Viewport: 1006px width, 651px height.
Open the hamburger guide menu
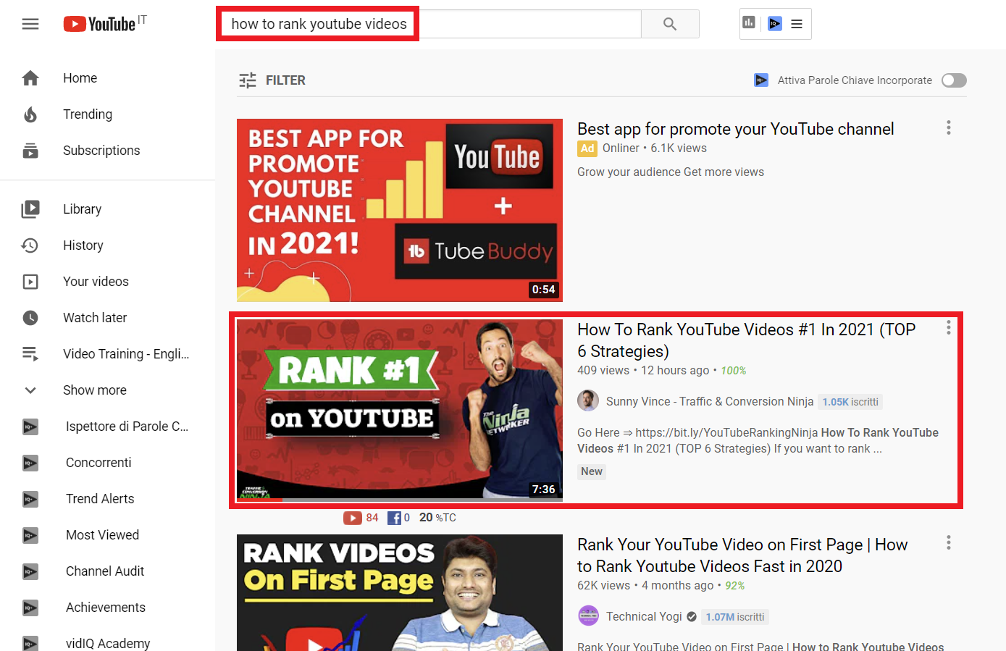(x=30, y=24)
